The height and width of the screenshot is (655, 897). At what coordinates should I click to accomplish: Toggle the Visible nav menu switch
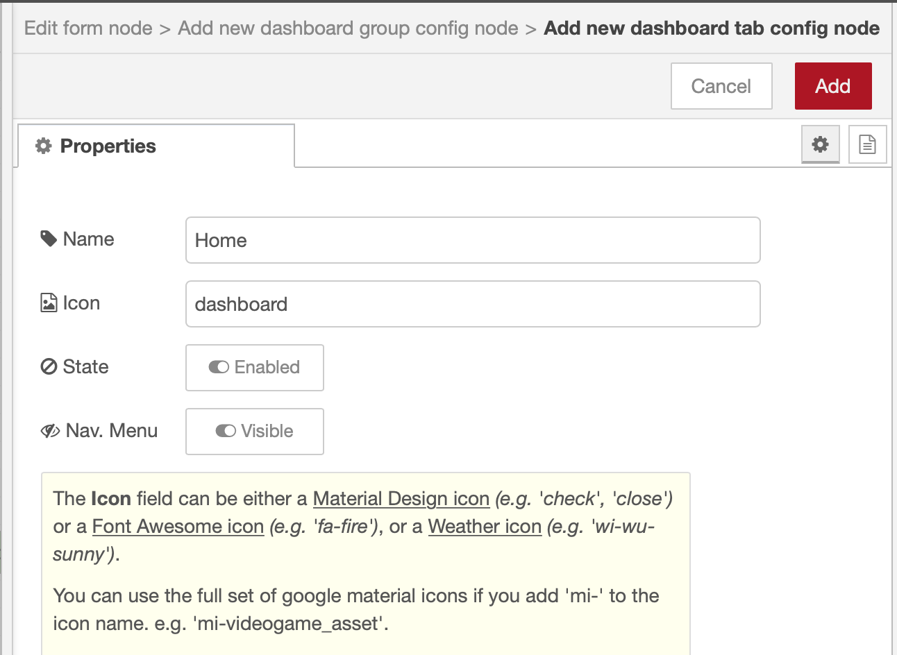(x=255, y=432)
